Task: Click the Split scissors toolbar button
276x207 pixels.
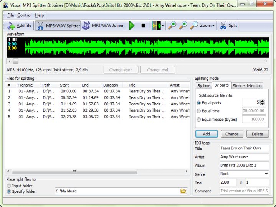Action: click(x=228, y=26)
